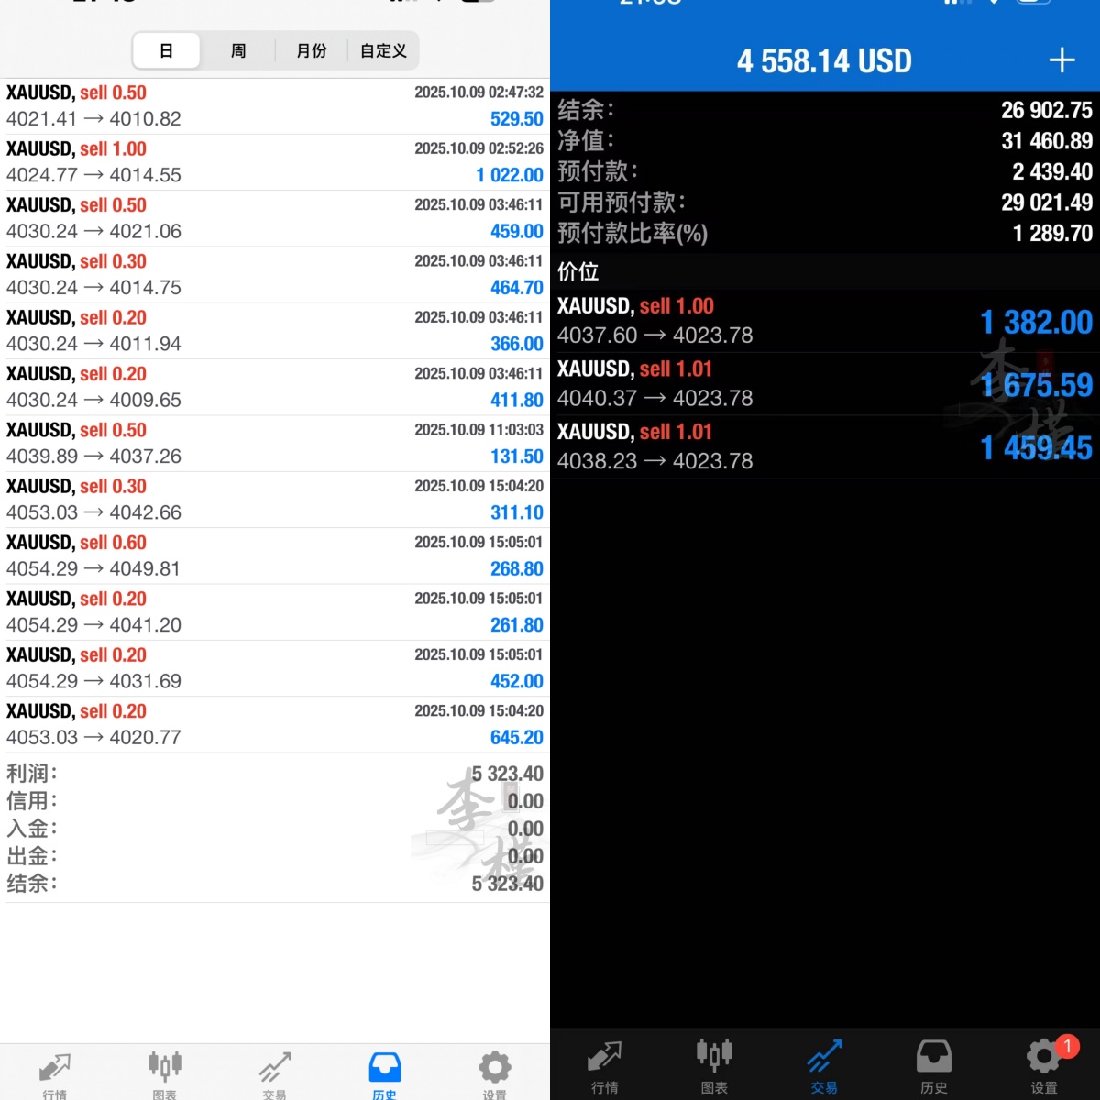Open history deal with profit 1 022.00

click(275, 162)
